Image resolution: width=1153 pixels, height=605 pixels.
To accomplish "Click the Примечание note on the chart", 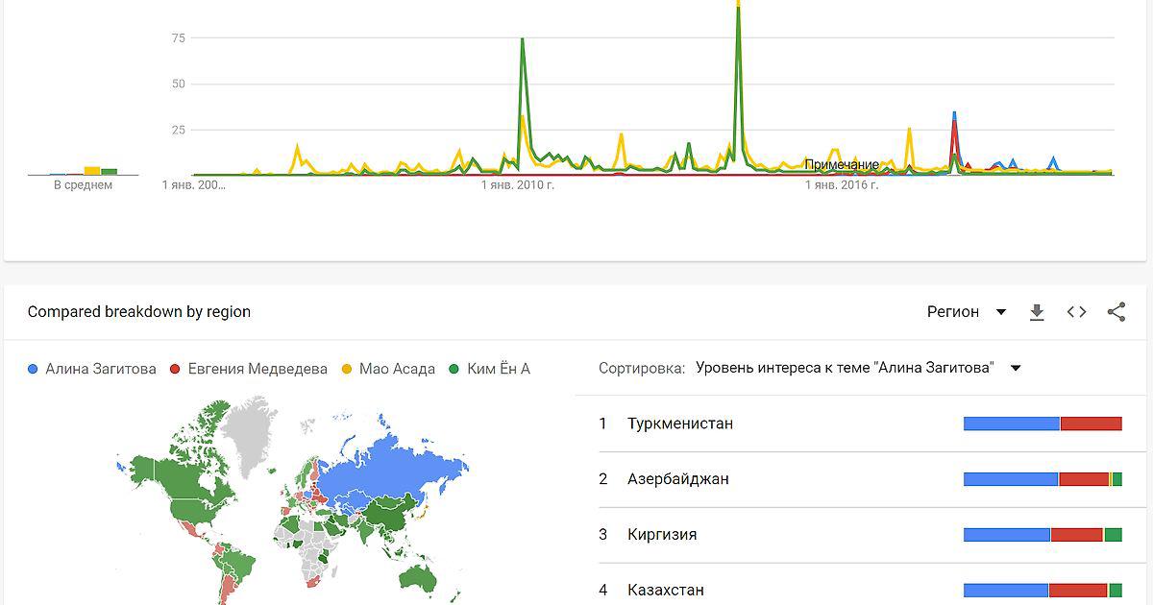I will 841,164.
